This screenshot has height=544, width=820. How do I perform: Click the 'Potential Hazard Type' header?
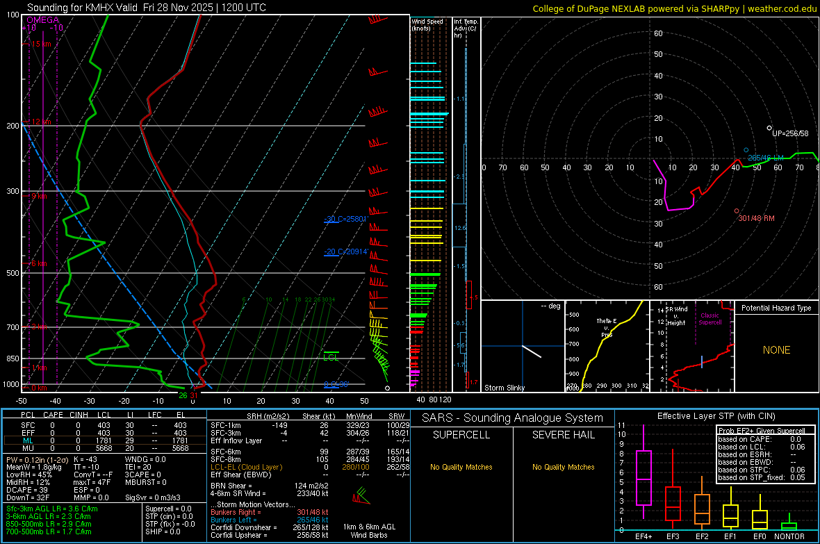776,308
